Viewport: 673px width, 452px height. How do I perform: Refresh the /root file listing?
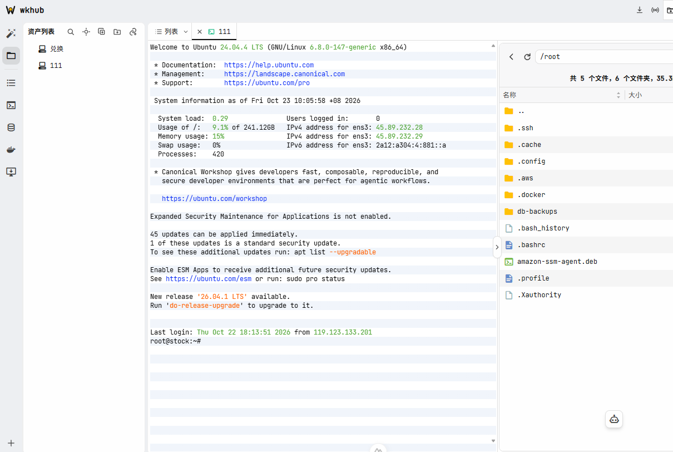[x=527, y=57]
